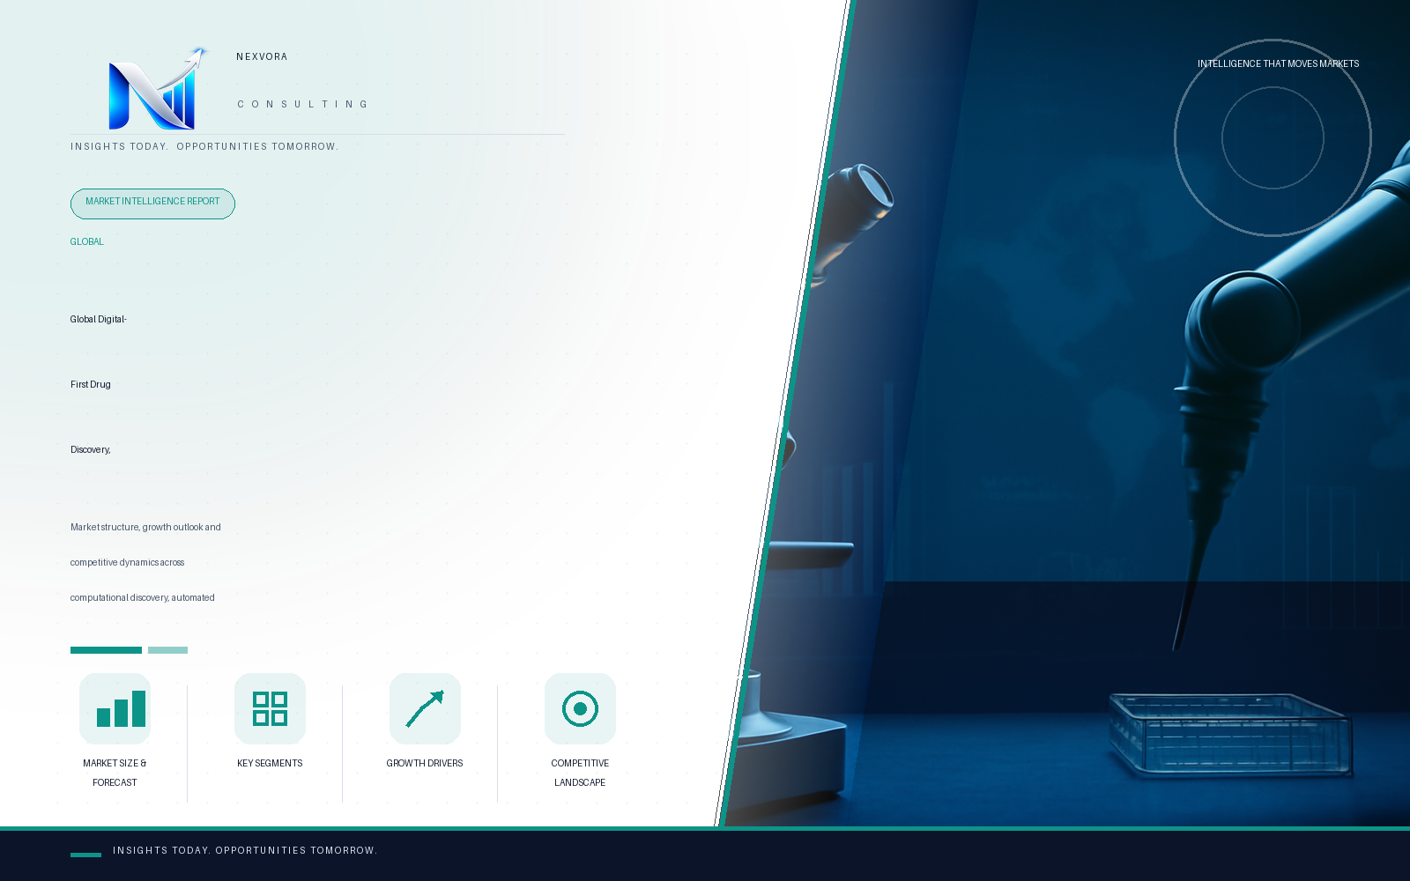The height and width of the screenshot is (881, 1410).
Task: Select the NEXVORA brand name text
Action: 262,56
